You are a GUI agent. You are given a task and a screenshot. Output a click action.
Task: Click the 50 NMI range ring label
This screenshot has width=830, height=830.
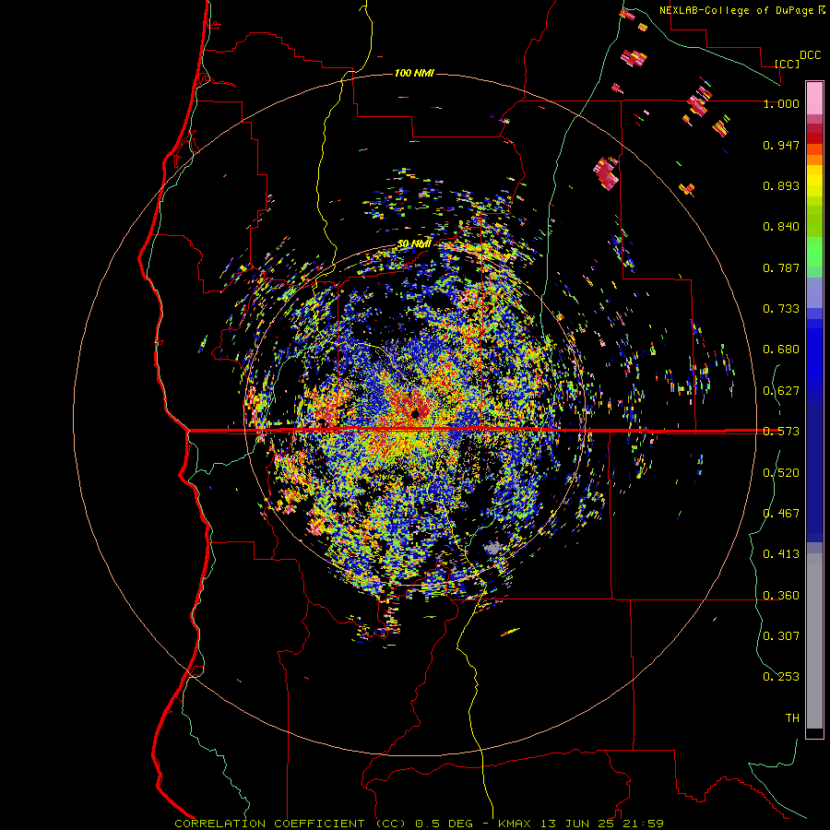[414, 243]
